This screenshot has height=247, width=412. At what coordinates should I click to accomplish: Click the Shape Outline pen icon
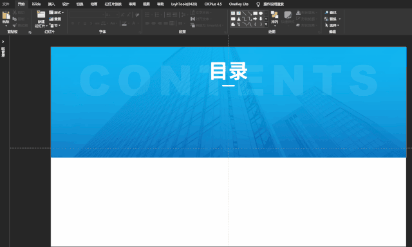click(x=298, y=19)
